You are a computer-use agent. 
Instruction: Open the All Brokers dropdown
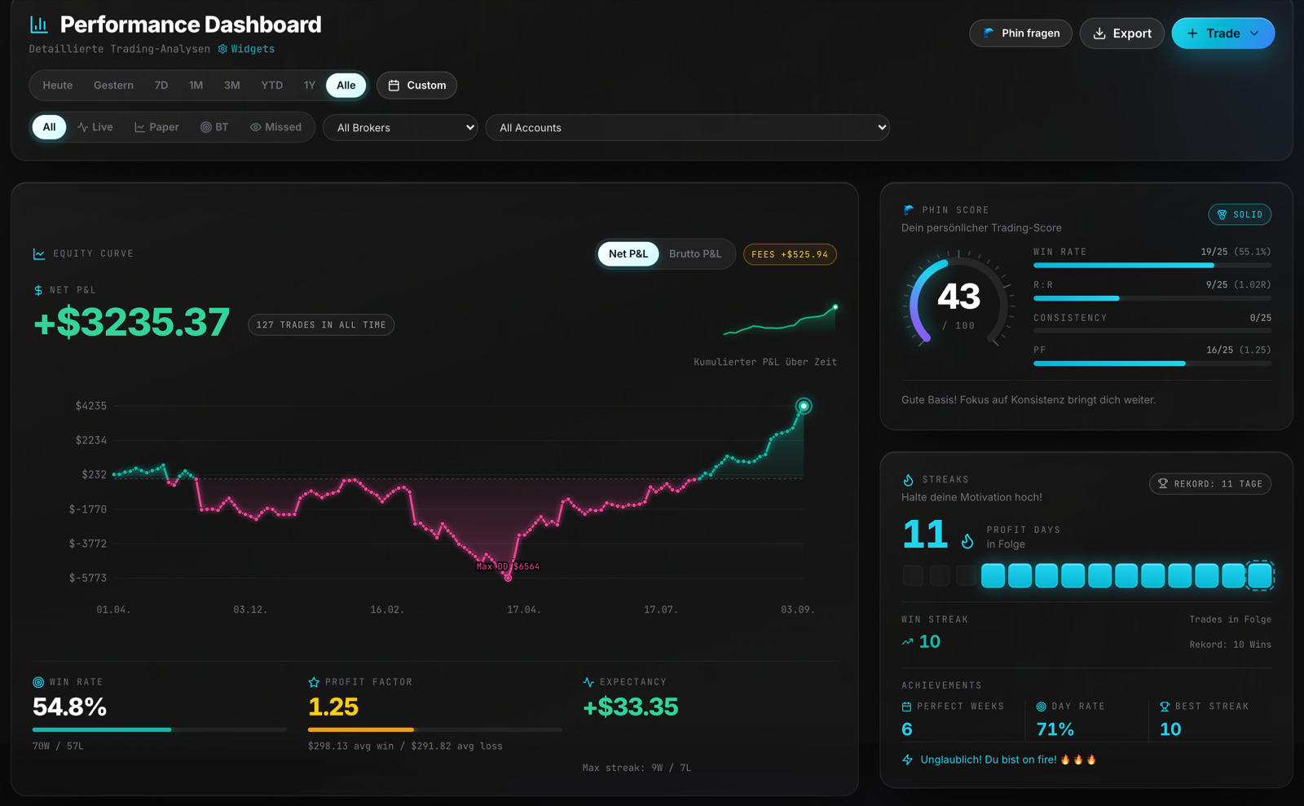tap(400, 128)
